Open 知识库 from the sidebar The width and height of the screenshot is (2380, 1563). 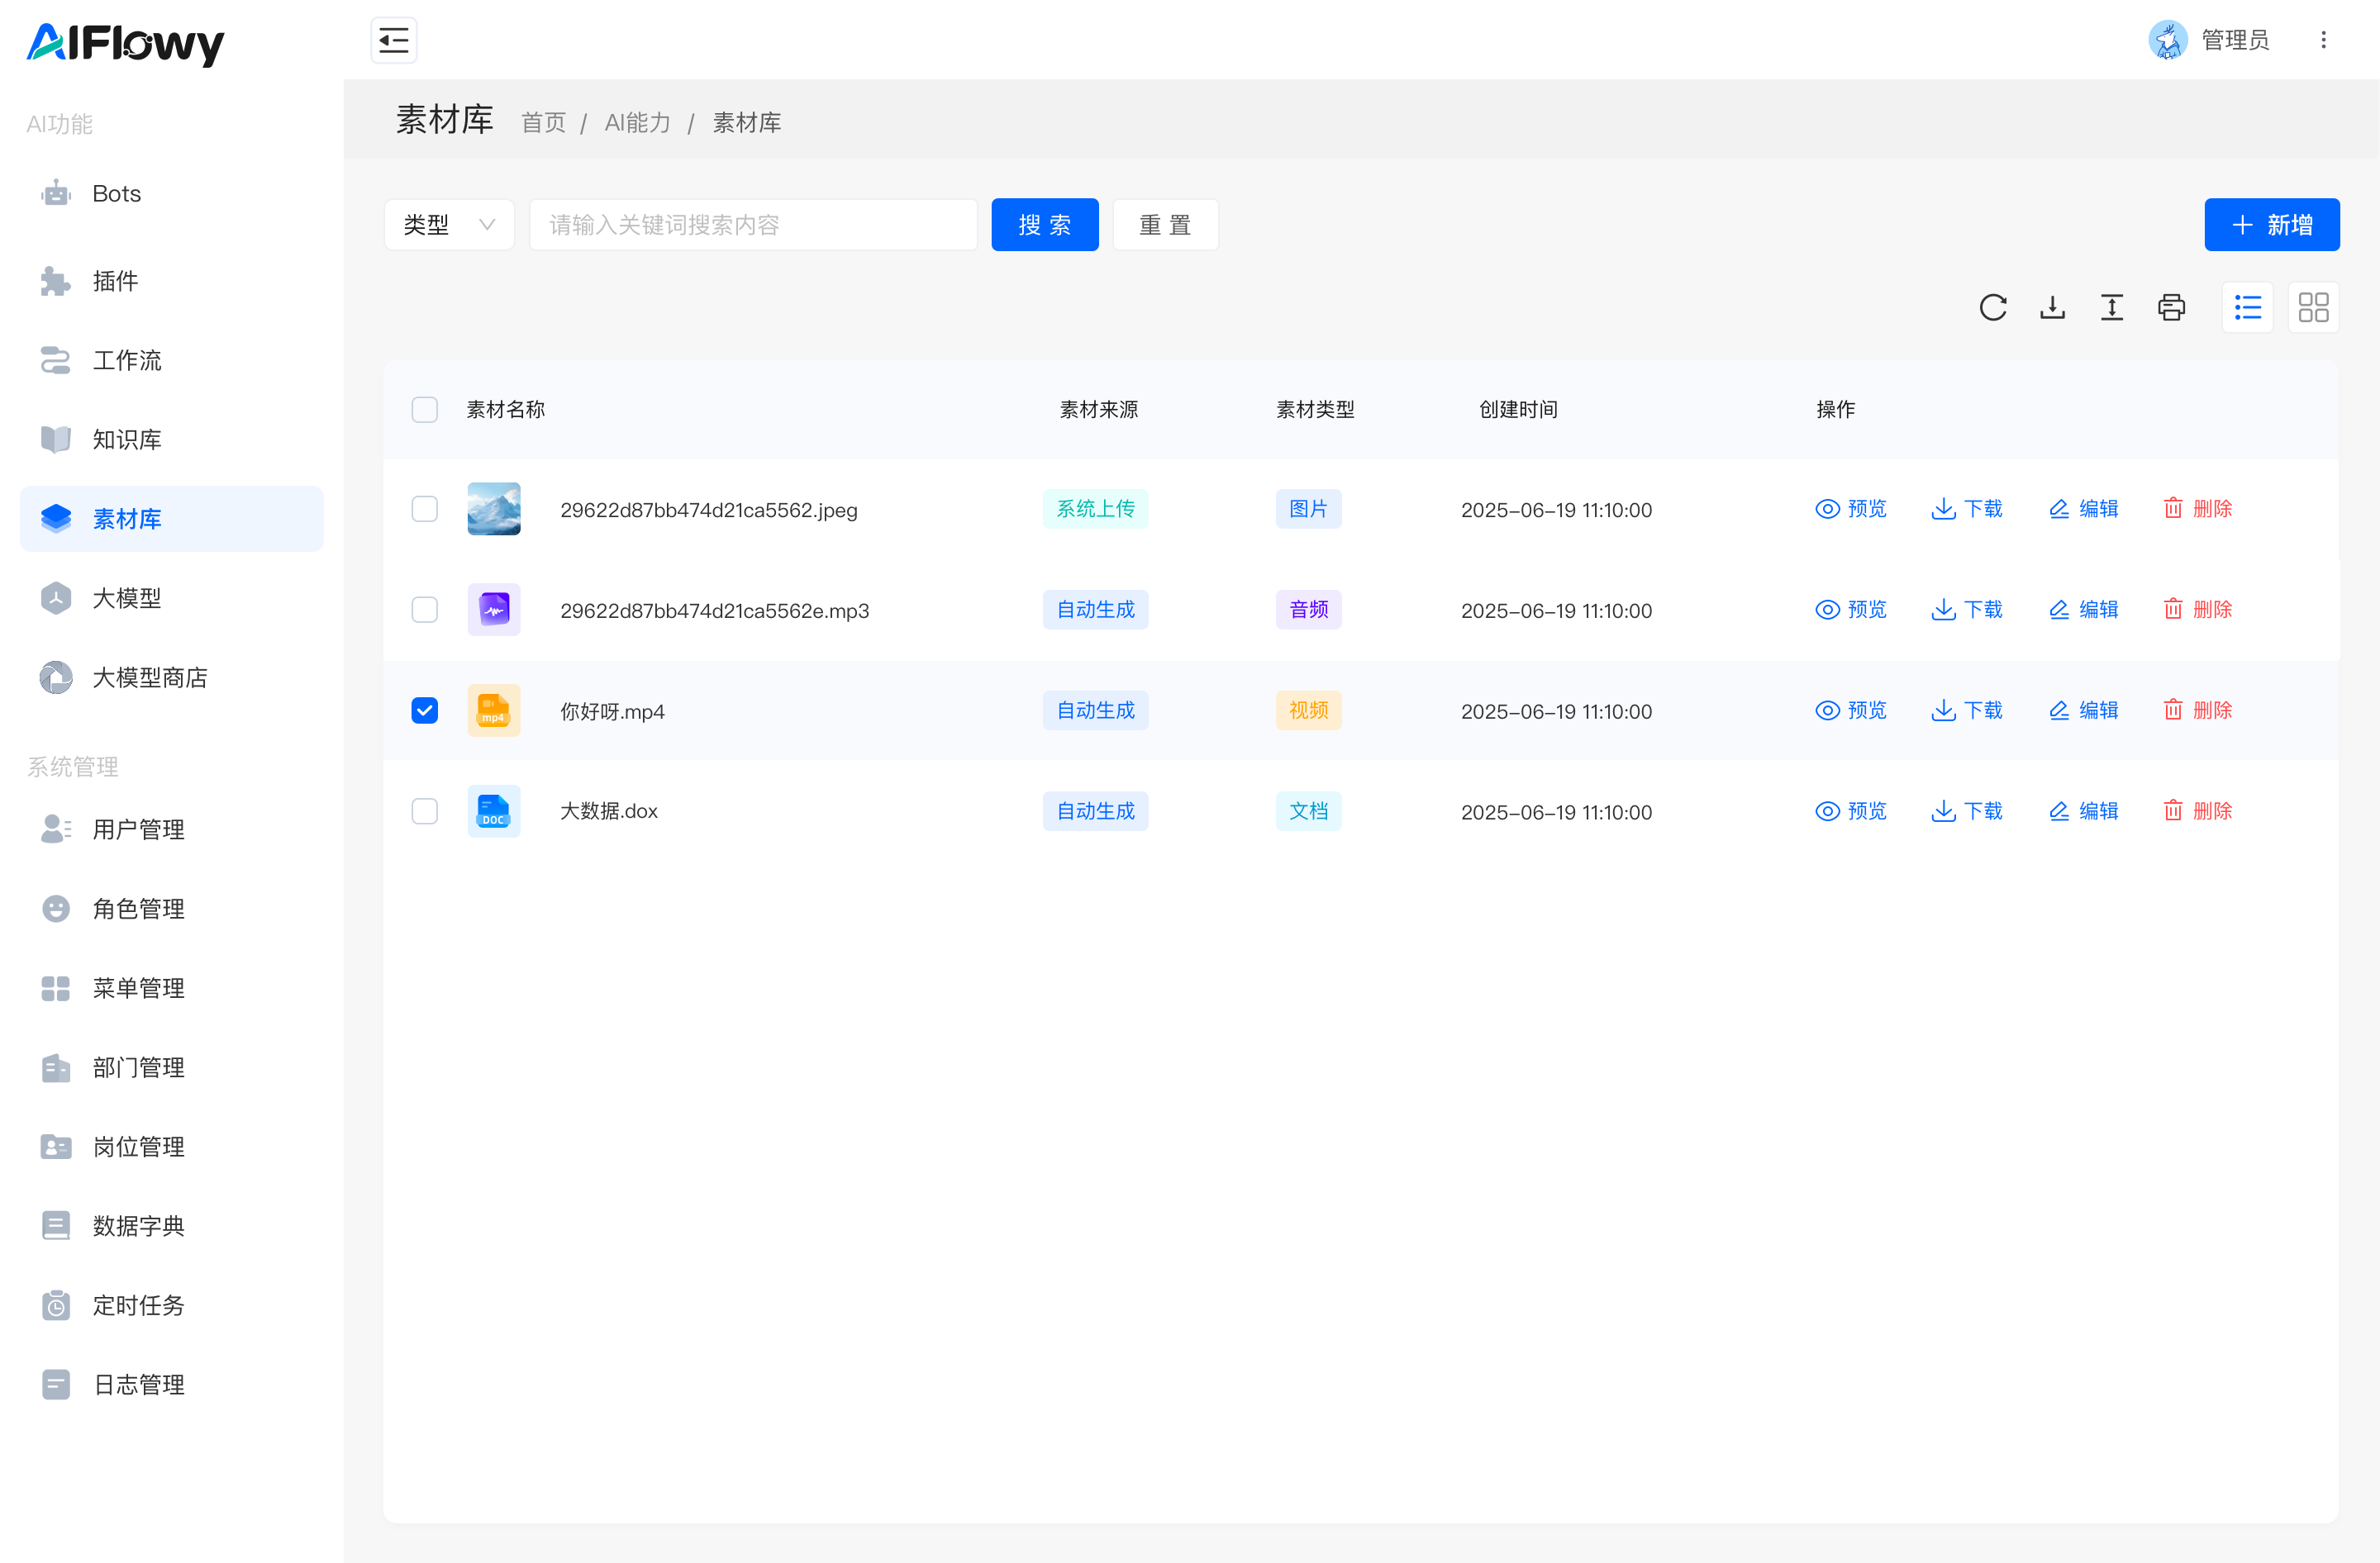click(127, 439)
